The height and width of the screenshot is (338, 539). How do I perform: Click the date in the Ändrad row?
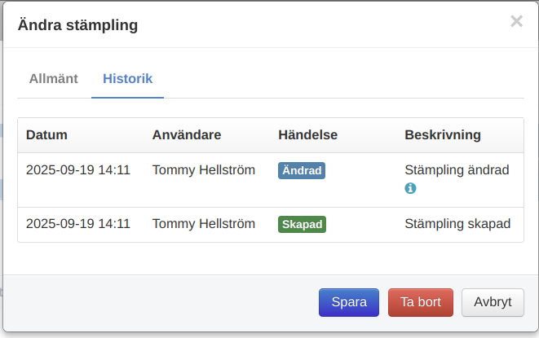click(78, 170)
